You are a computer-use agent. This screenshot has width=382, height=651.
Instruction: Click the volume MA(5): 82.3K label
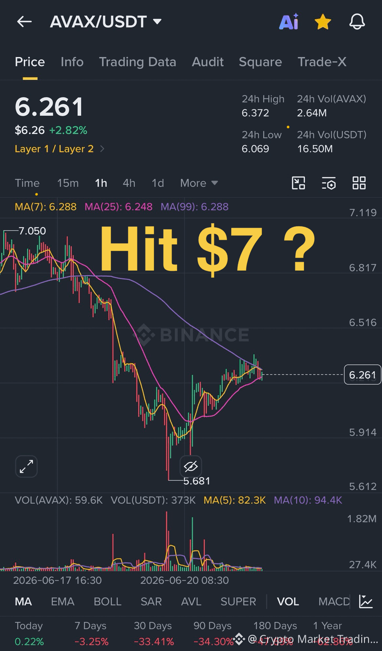coord(235,500)
